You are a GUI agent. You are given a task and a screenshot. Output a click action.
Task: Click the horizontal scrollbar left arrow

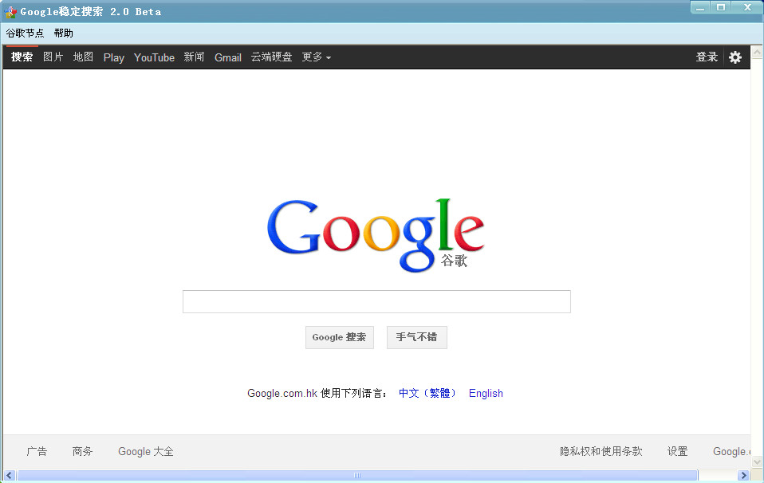(x=10, y=475)
